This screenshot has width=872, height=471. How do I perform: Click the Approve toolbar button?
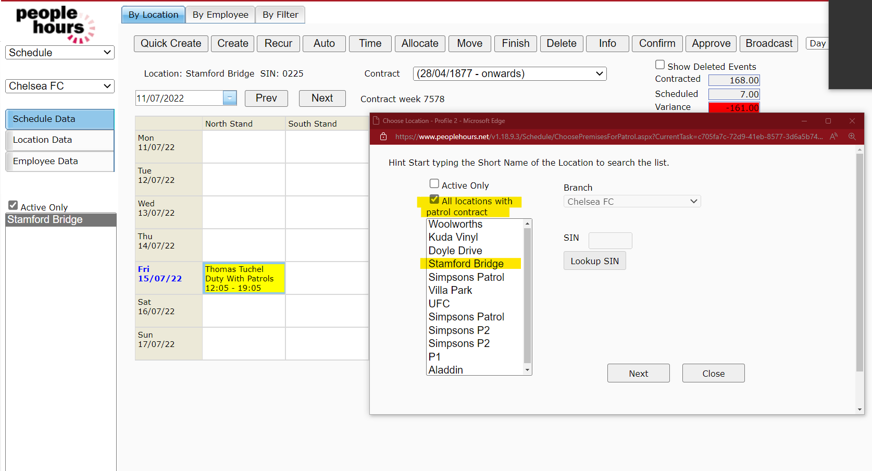point(711,44)
